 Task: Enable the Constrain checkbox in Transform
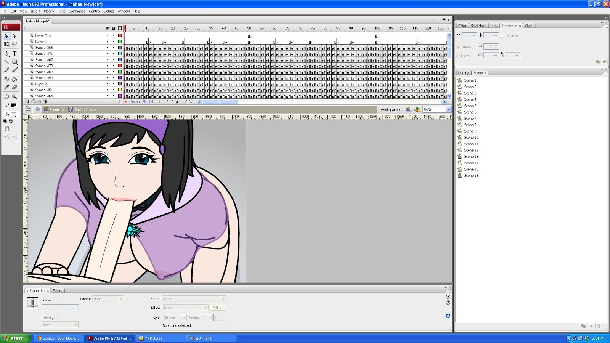[502, 36]
